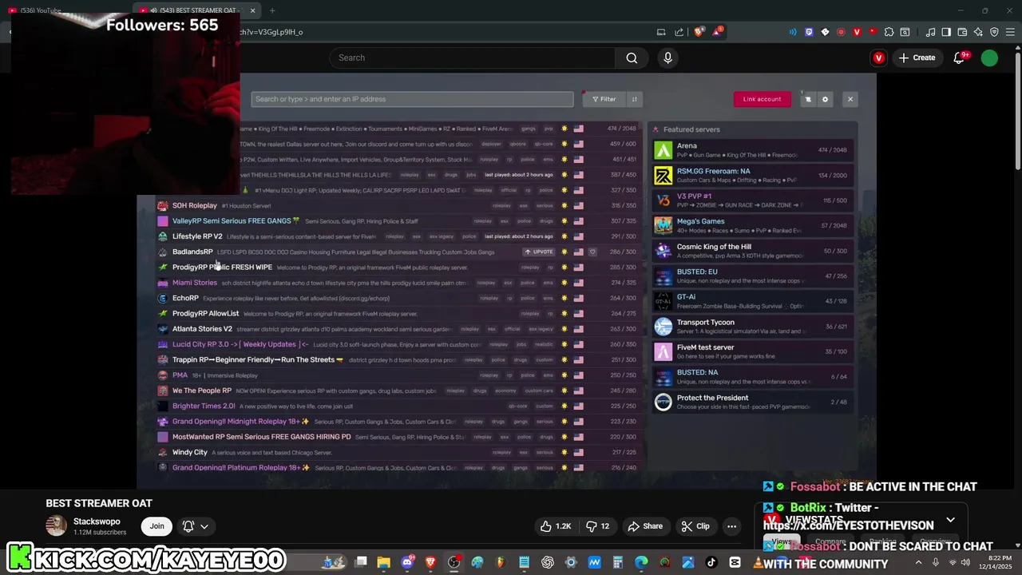
Task: Open YouTube notifications bell
Action: click(961, 57)
